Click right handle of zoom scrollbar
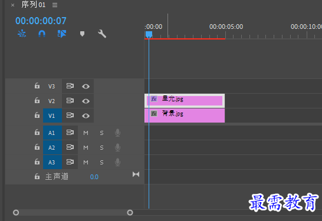 pyautogui.click(x=130, y=213)
